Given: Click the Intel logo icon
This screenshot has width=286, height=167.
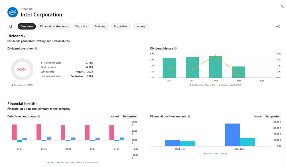Looking at the screenshot, I should 13,12.
